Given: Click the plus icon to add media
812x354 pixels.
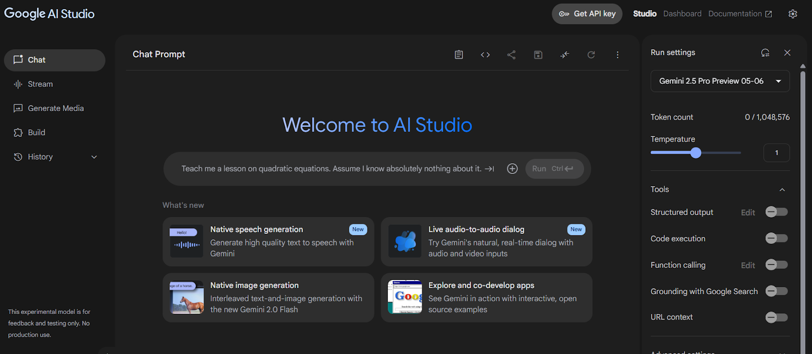Looking at the screenshot, I should click(513, 169).
